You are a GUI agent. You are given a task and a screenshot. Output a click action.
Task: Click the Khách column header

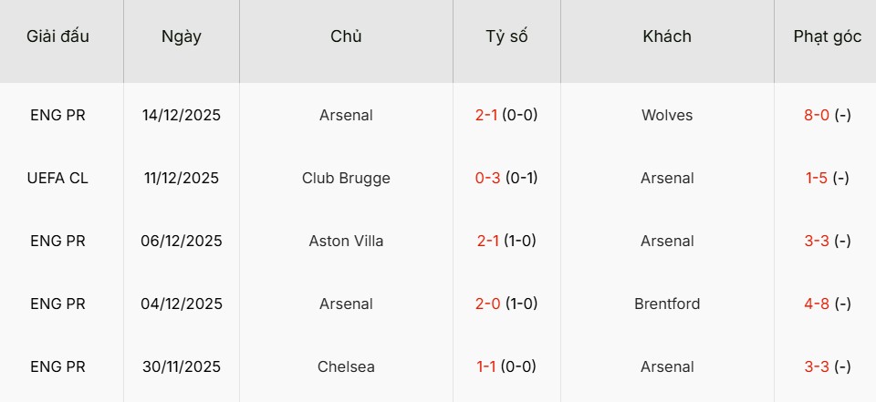tap(667, 36)
